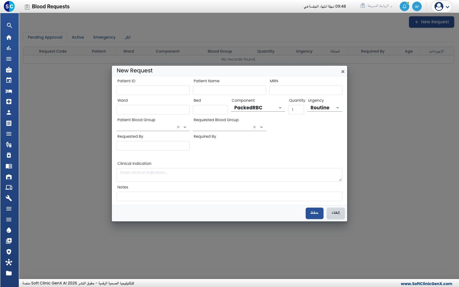
Task: Open the folder icon in sidebar
Action: click(x=9, y=273)
